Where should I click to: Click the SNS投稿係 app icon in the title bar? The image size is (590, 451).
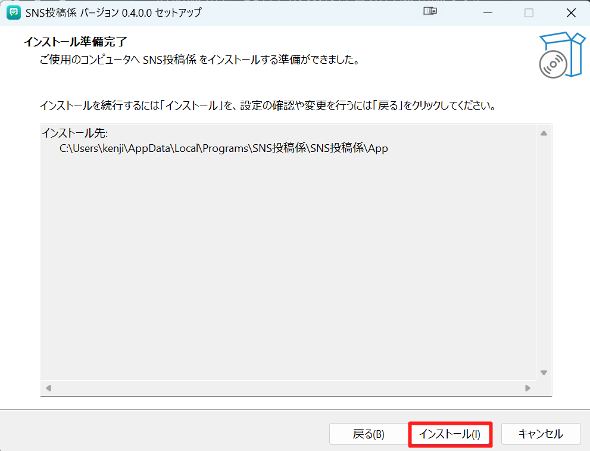[14, 13]
